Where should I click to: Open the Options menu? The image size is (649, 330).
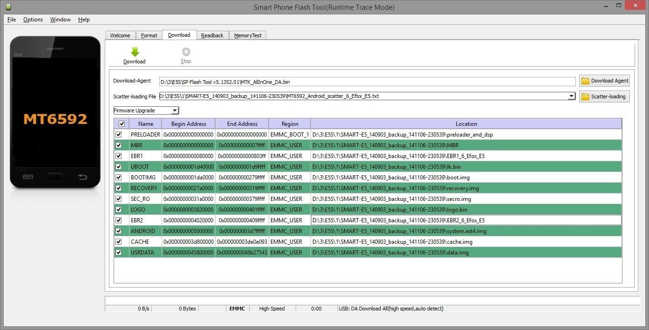tap(33, 20)
